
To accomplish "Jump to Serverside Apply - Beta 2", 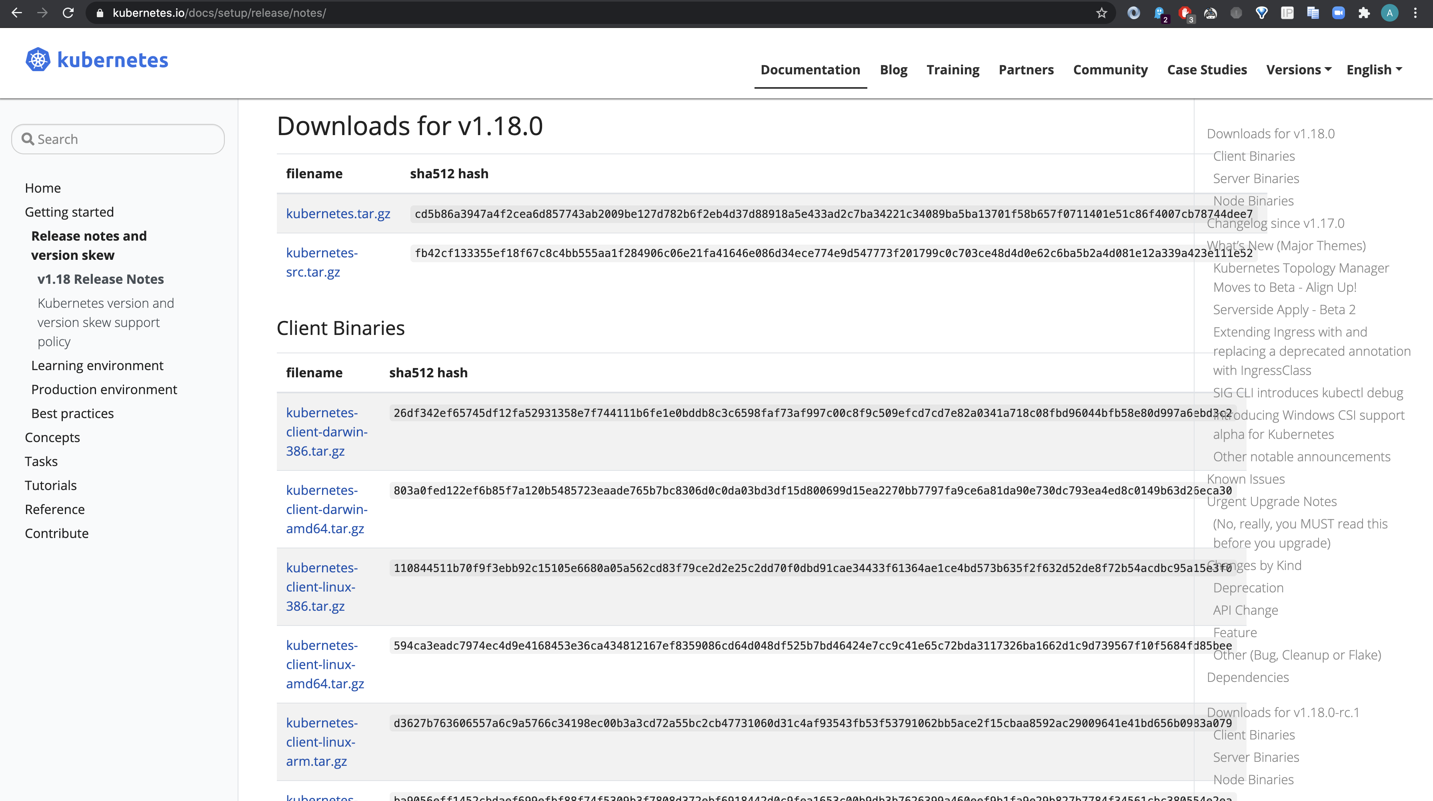I will click(1285, 310).
